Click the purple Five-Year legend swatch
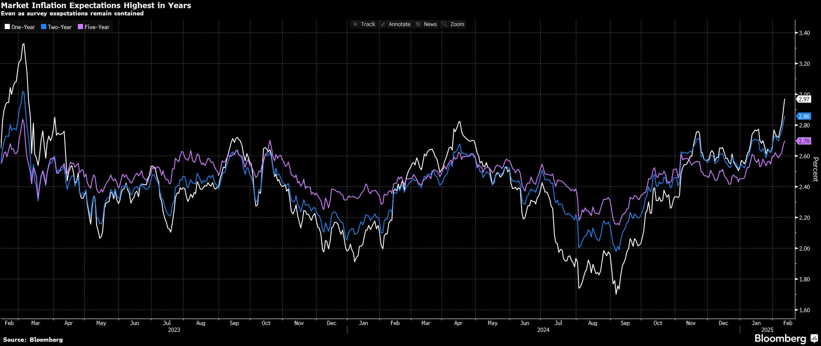 point(80,27)
